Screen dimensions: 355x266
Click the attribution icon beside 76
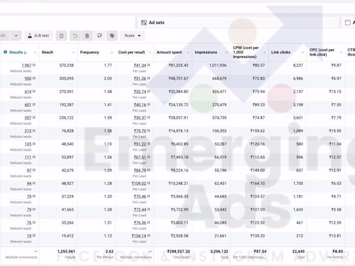[34, 222]
